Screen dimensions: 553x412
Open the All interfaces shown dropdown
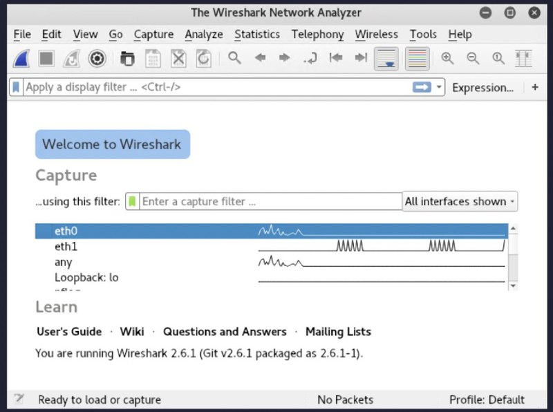click(460, 201)
